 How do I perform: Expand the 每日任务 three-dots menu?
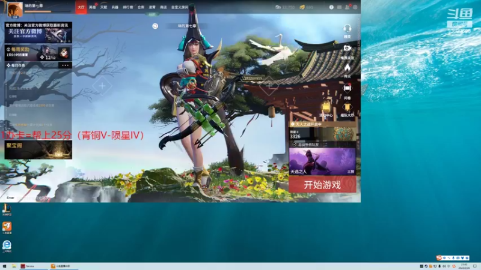coord(65,65)
